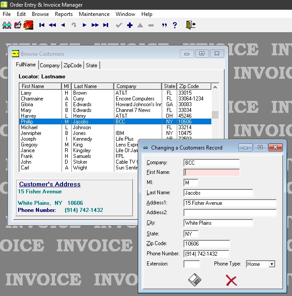
Task: Cancel changes with the red X icon
Action: coord(231,280)
